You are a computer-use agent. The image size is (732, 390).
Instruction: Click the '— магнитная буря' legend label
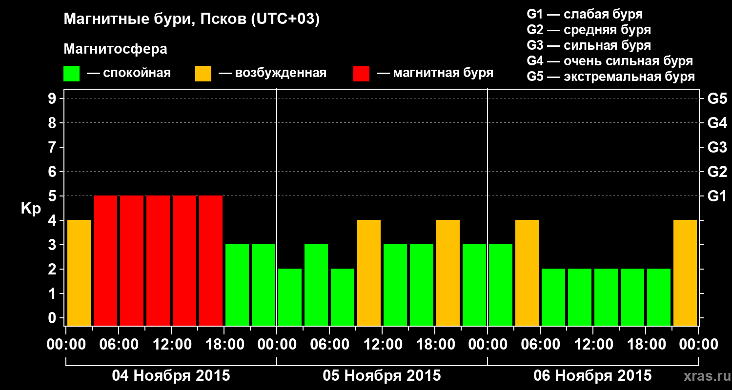pyautogui.click(x=435, y=73)
